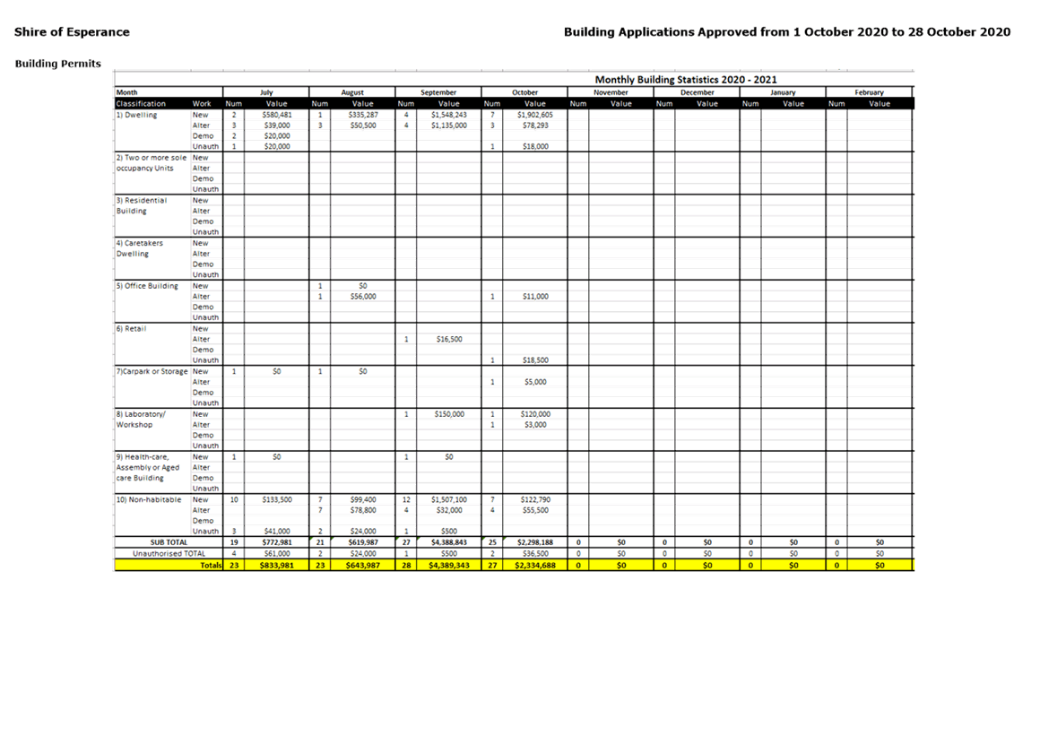Click the July total value $833,981

point(276,566)
